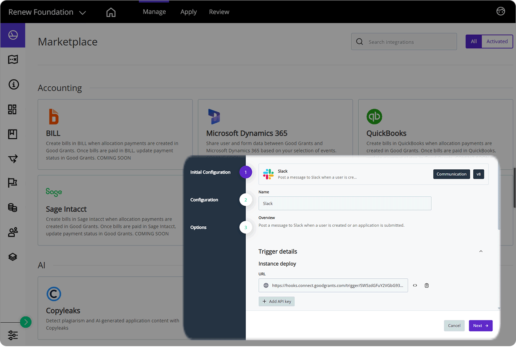Edit the Name field containing Slack
The height and width of the screenshot is (347, 516).
[345, 203]
